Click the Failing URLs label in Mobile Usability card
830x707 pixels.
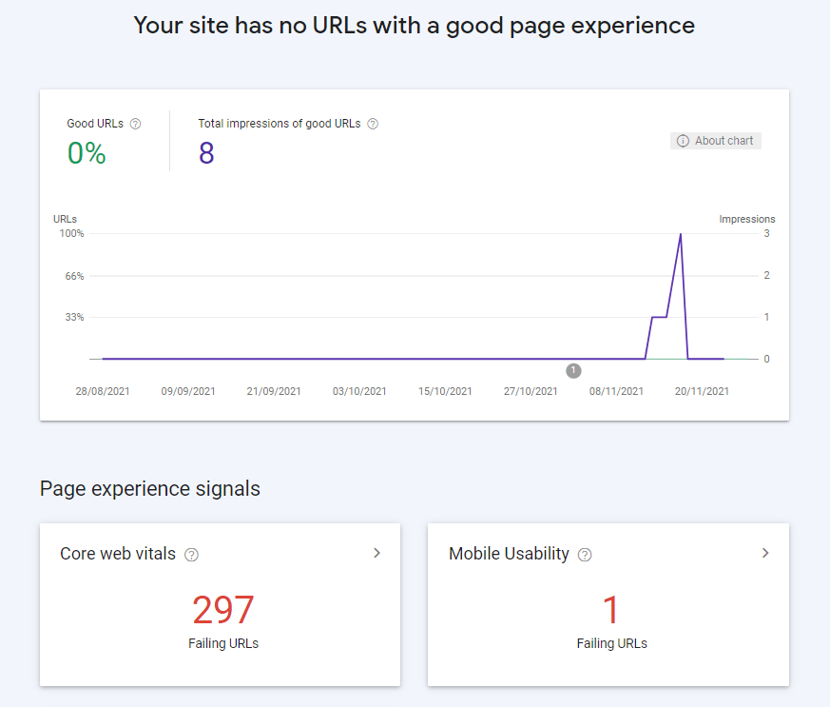(x=612, y=643)
